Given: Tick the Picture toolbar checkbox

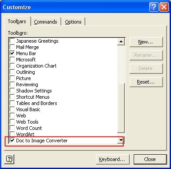Looking at the screenshot, I should click(x=12, y=78).
